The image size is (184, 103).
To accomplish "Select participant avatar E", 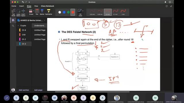I will tap(83, 98).
